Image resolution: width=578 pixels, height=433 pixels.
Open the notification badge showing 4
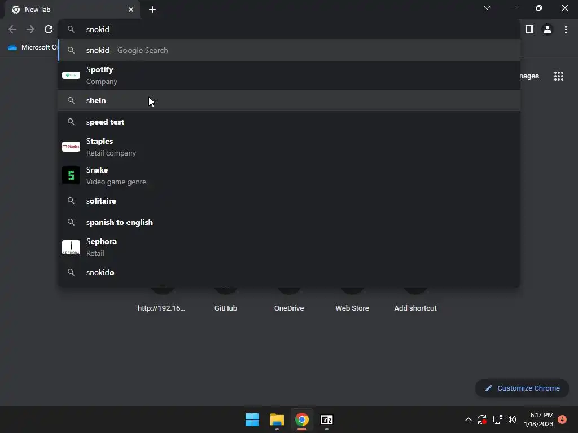[x=562, y=419]
